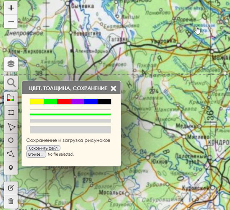Toggle the color and save panel icon

coord(11,98)
